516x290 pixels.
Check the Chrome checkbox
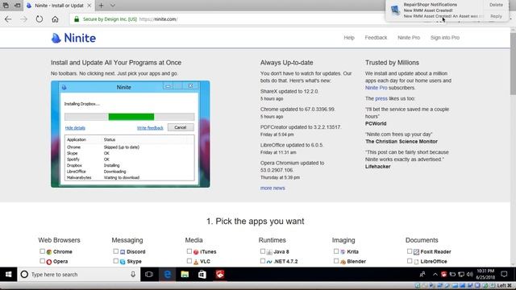coord(42,251)
